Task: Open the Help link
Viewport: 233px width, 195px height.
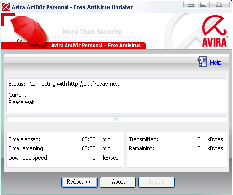Action: (x=216, y=63)
